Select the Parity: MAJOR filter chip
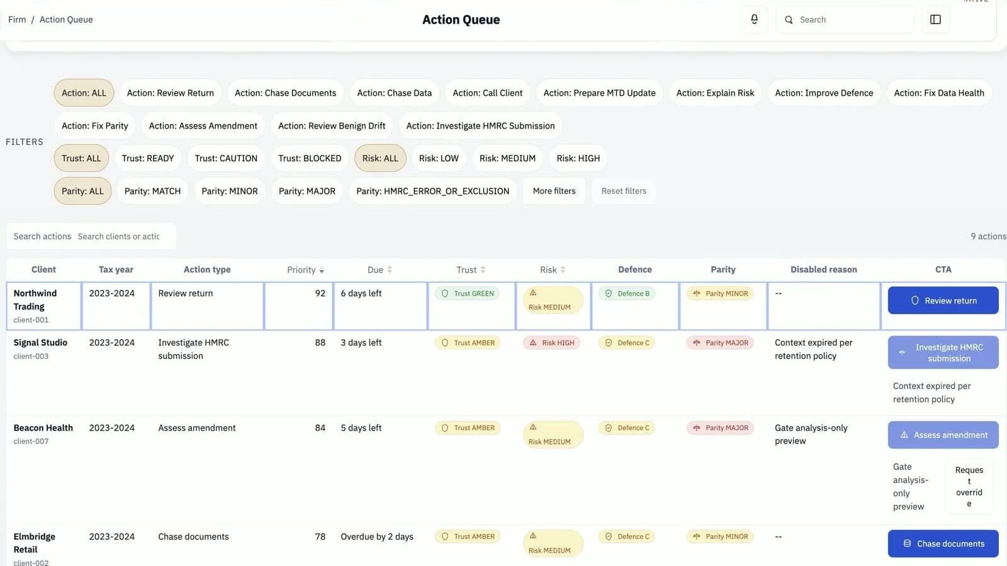Viewport: 1007px width, 566px height. [x=307, y=191]
